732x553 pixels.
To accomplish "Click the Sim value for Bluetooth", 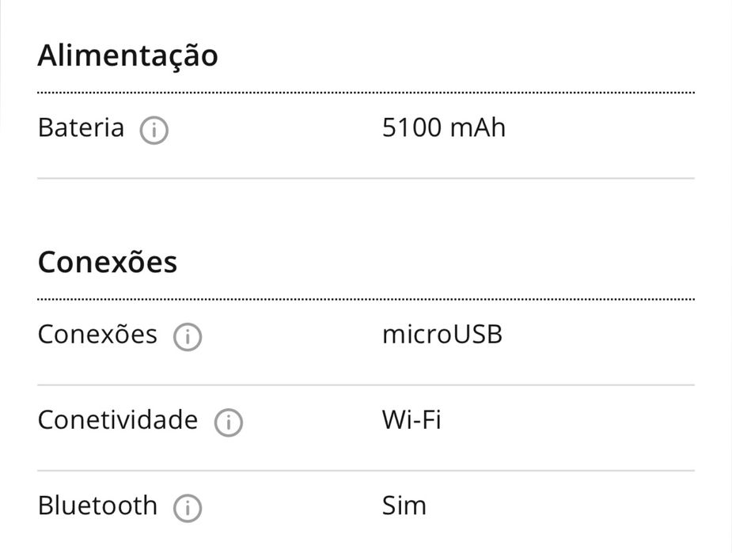I will [404, 506].
